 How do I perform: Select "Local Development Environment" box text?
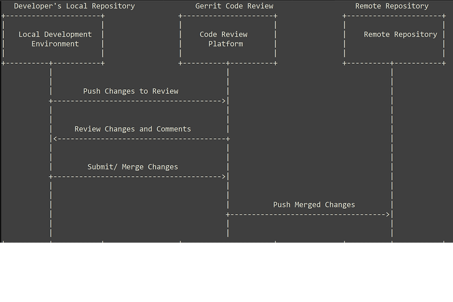(55, 39)
